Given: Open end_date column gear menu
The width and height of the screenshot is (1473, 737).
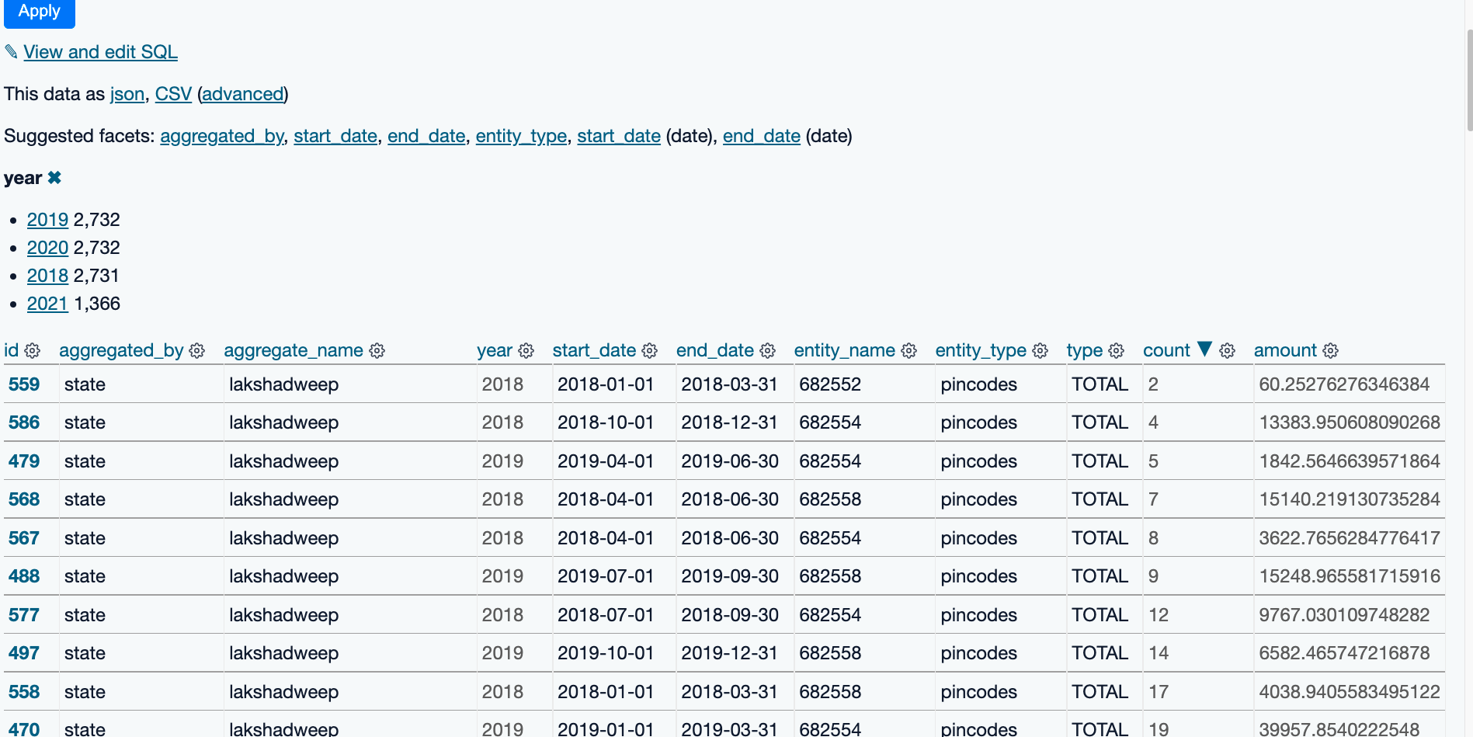Looking at the screenshot, I should click(767, 351).
